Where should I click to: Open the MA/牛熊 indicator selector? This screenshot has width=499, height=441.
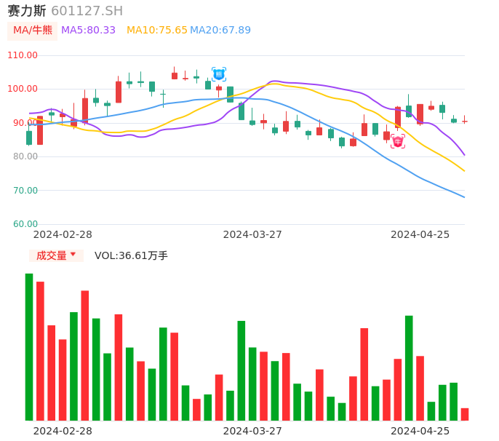pyautogui.click(x=33, y=31)
